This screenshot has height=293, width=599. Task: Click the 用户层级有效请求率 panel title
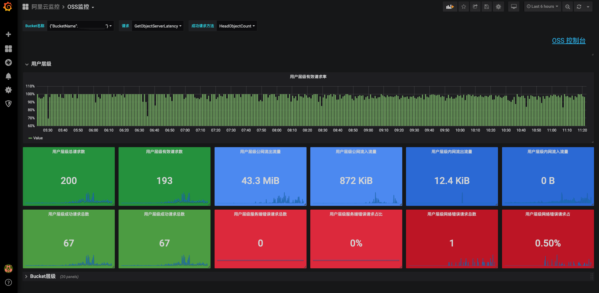(308, 77)
